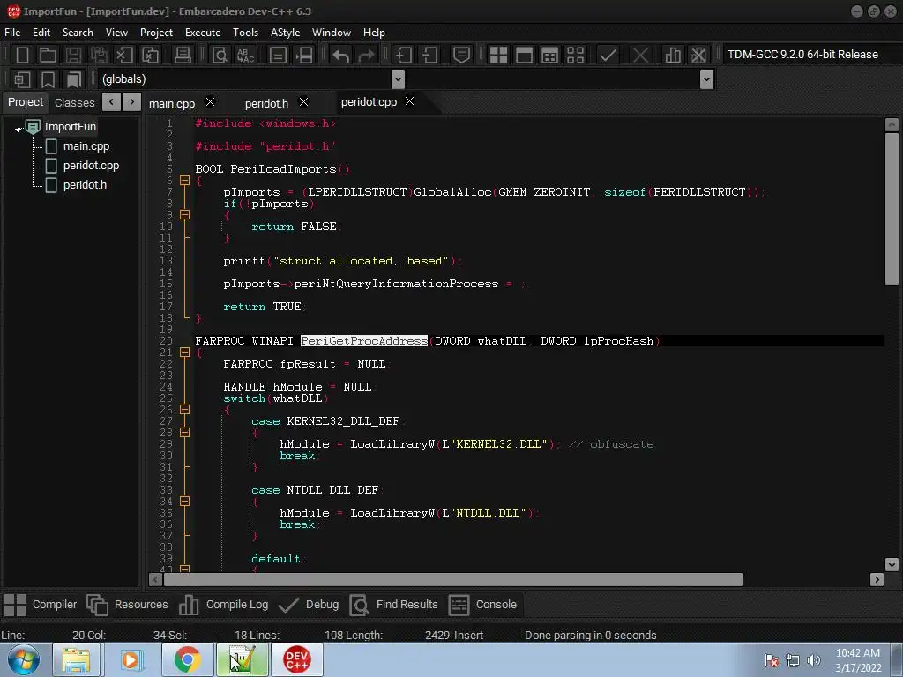Open the Execute menu

click(203, 33)
